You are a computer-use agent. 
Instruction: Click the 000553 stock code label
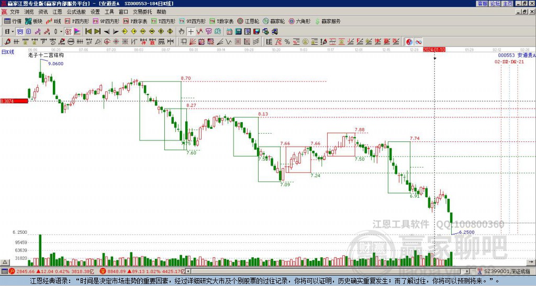(506, 55)
